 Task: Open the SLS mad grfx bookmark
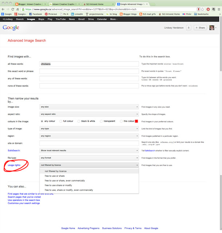[x=147, y=14]
